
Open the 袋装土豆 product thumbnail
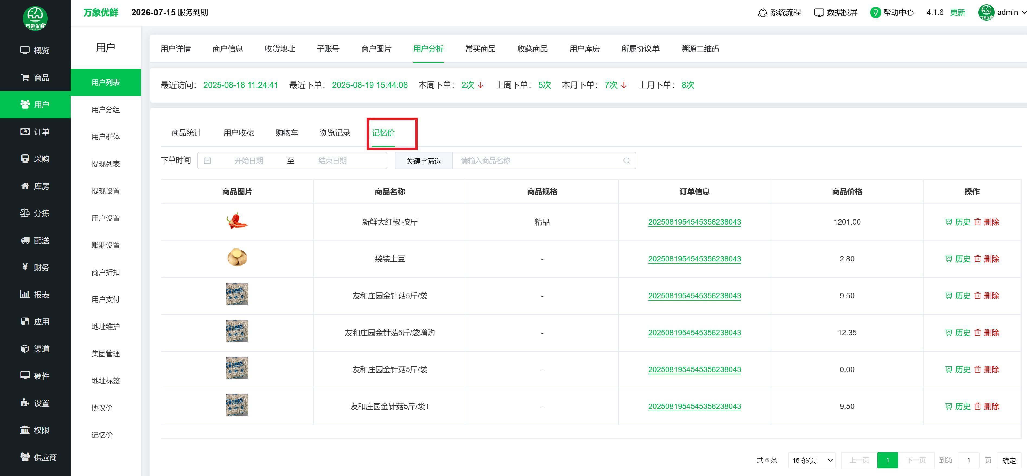point(237,257)
